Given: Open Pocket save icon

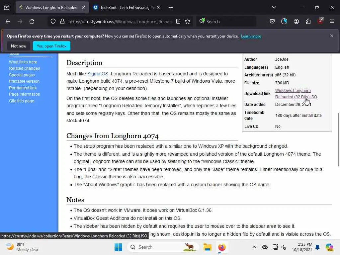Looking at the screenshot, I should 272,22.
